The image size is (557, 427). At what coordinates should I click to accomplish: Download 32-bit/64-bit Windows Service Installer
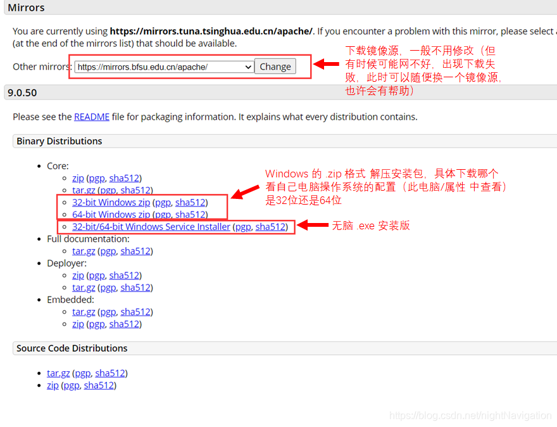coord(151,227)
